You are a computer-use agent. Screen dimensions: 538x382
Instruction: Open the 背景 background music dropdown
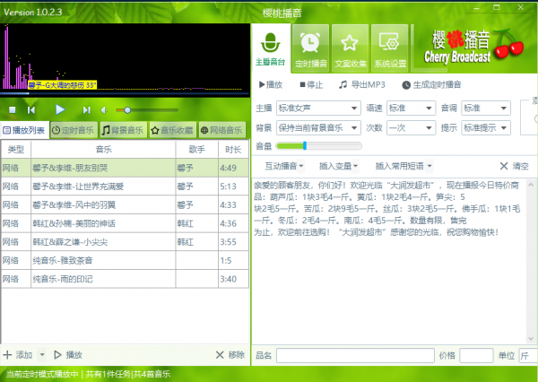point(318,128)
